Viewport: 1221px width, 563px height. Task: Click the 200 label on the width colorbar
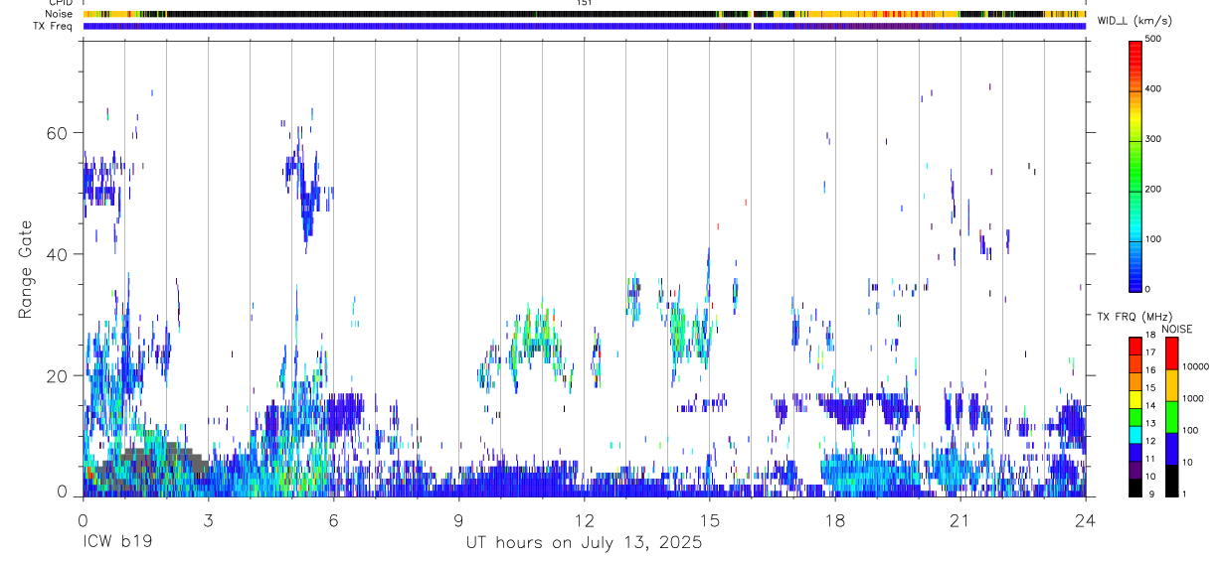[1153, 189]
